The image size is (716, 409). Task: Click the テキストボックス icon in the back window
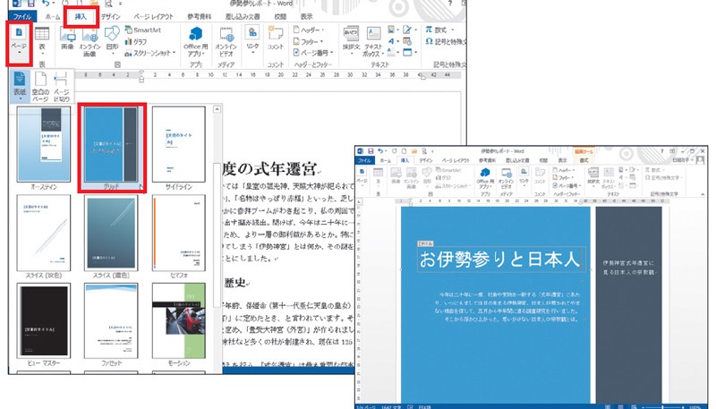tap(372, 41)
